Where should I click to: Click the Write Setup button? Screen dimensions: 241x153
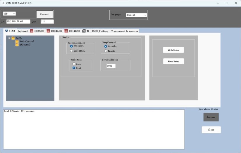point(173,50)
